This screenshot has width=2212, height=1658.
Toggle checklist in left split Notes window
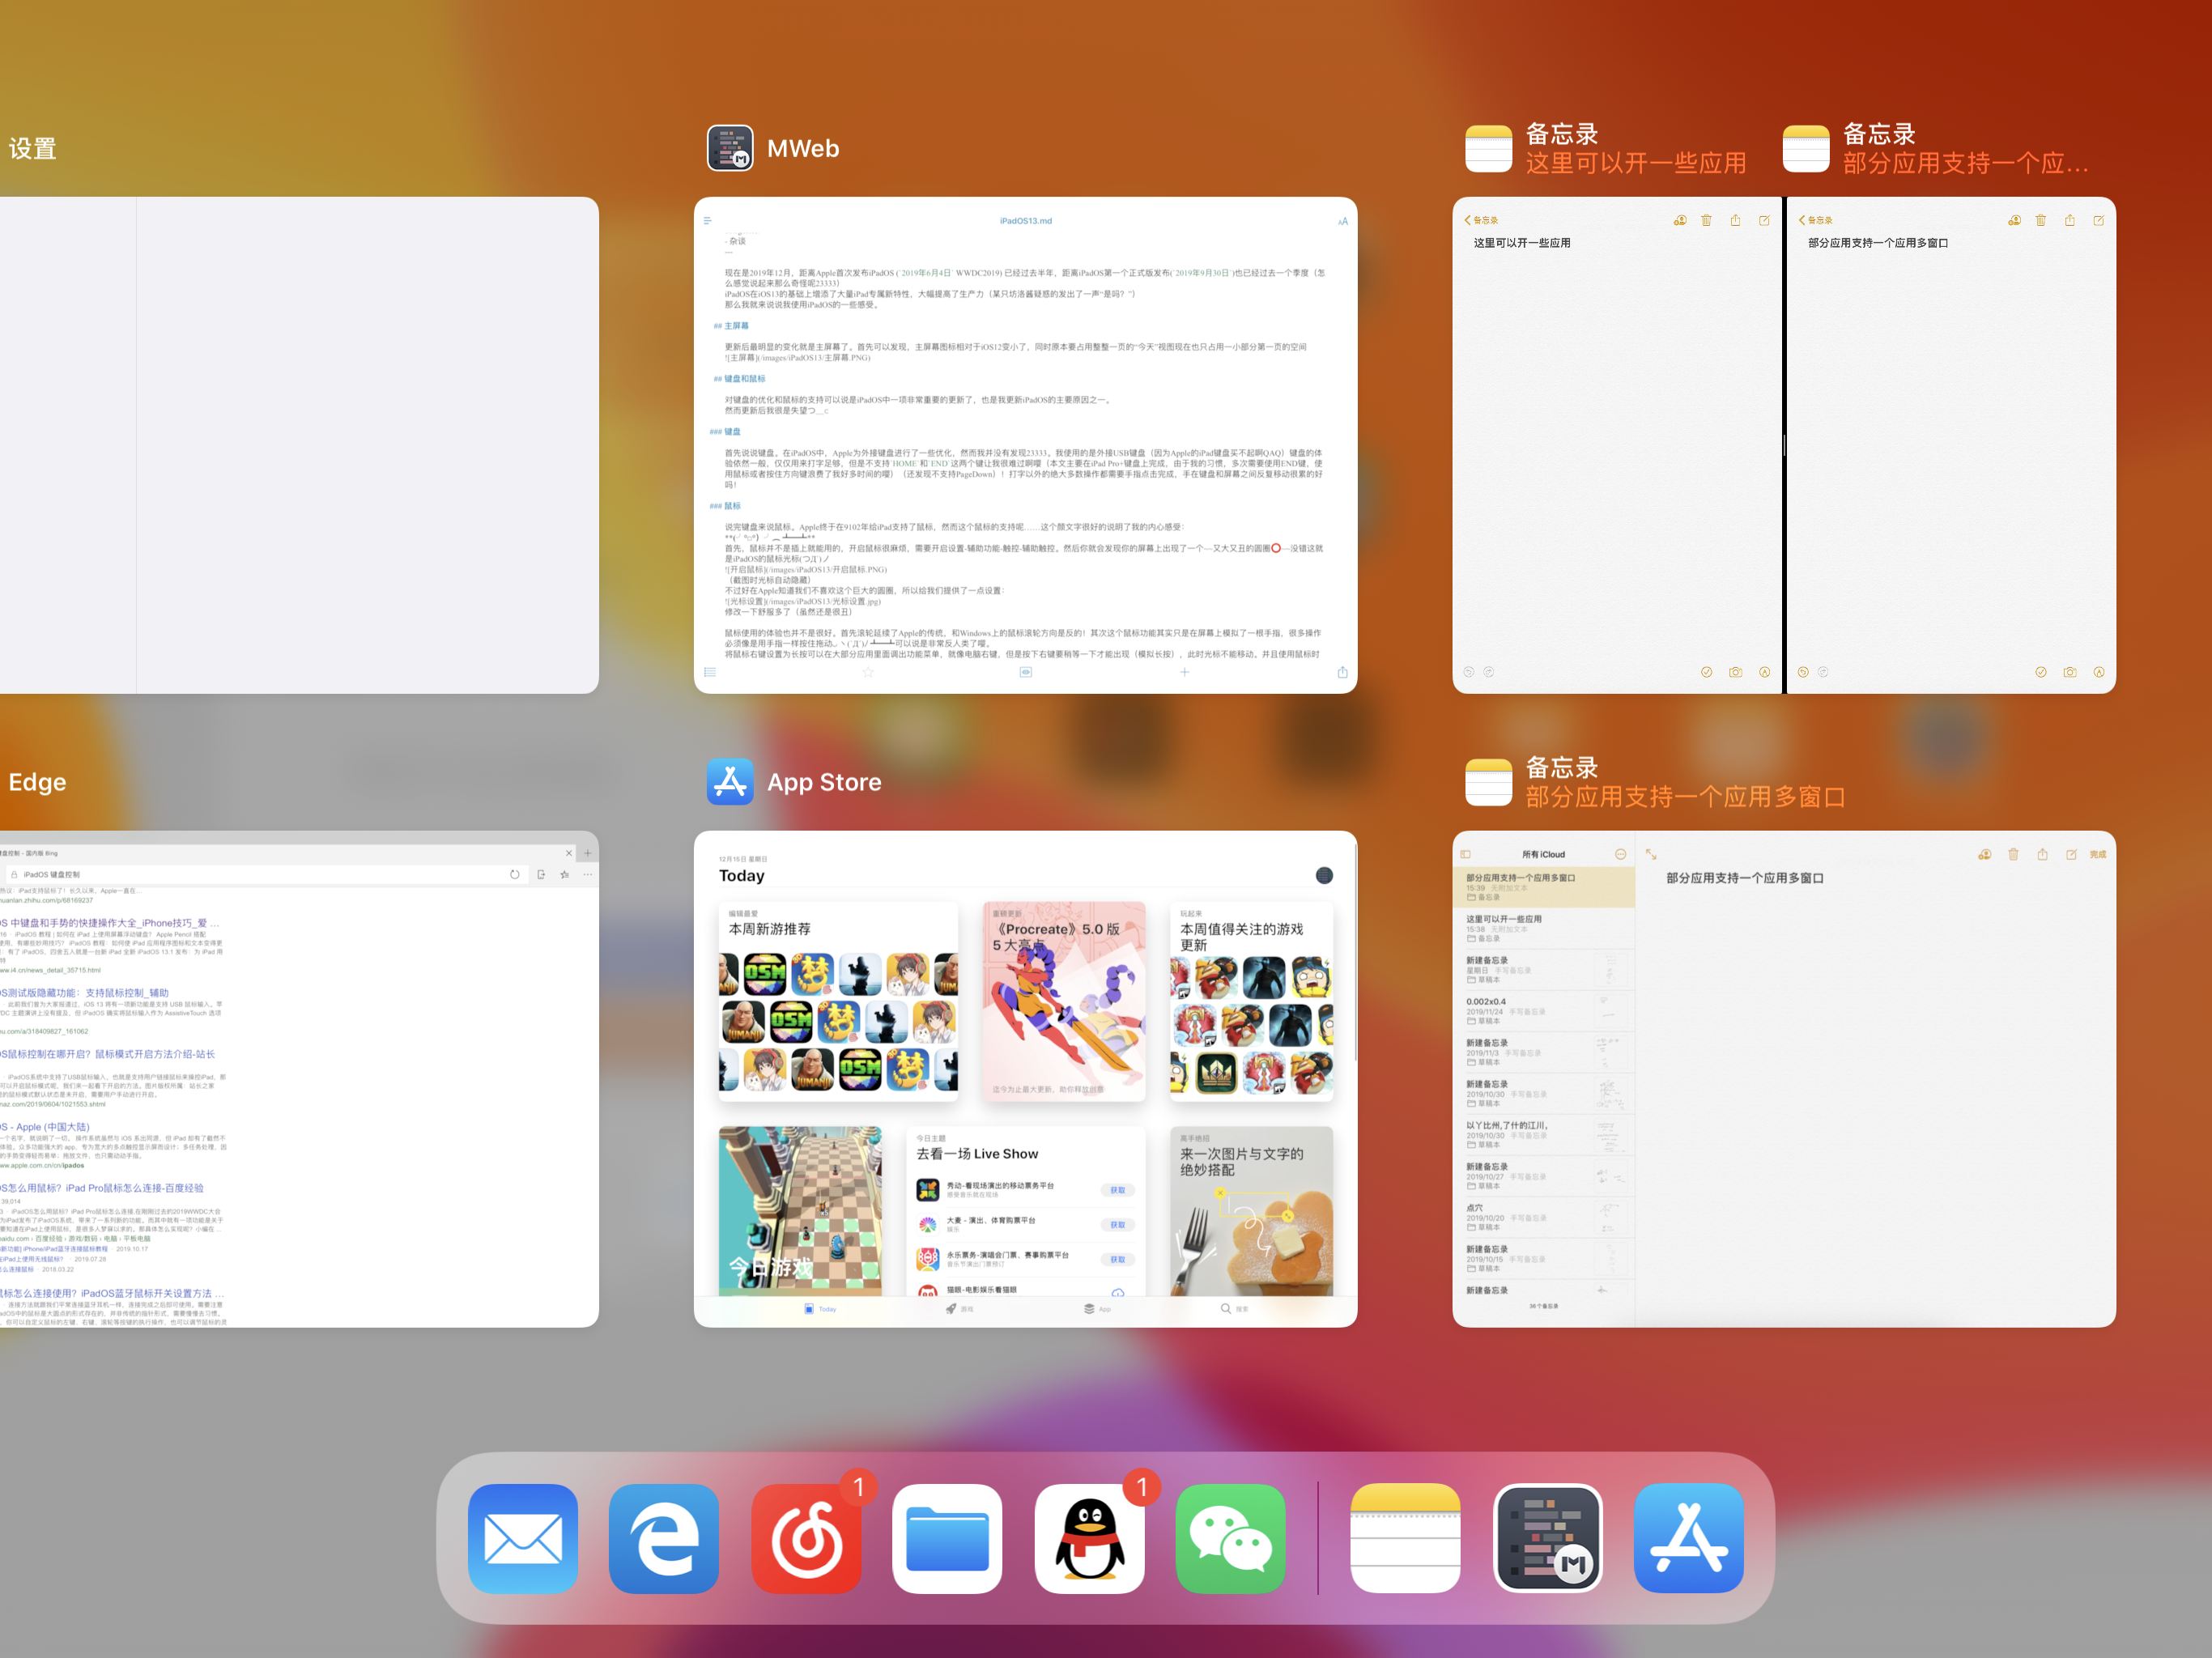pyautogui.click(x=1706, y=672)
